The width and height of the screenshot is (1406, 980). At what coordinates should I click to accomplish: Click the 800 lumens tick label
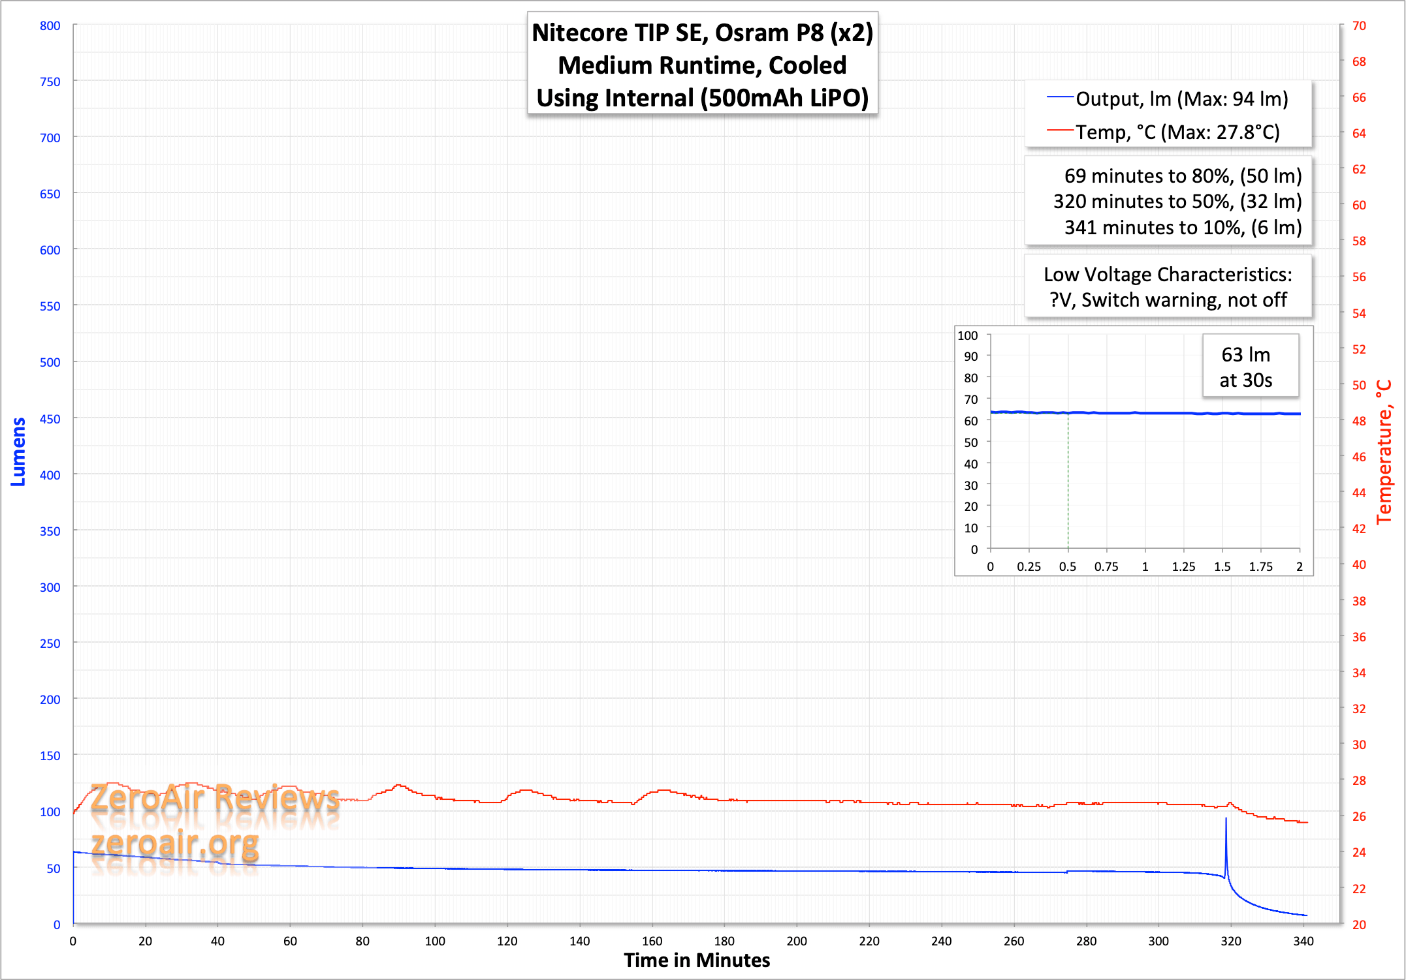click(x=50, y=25)
